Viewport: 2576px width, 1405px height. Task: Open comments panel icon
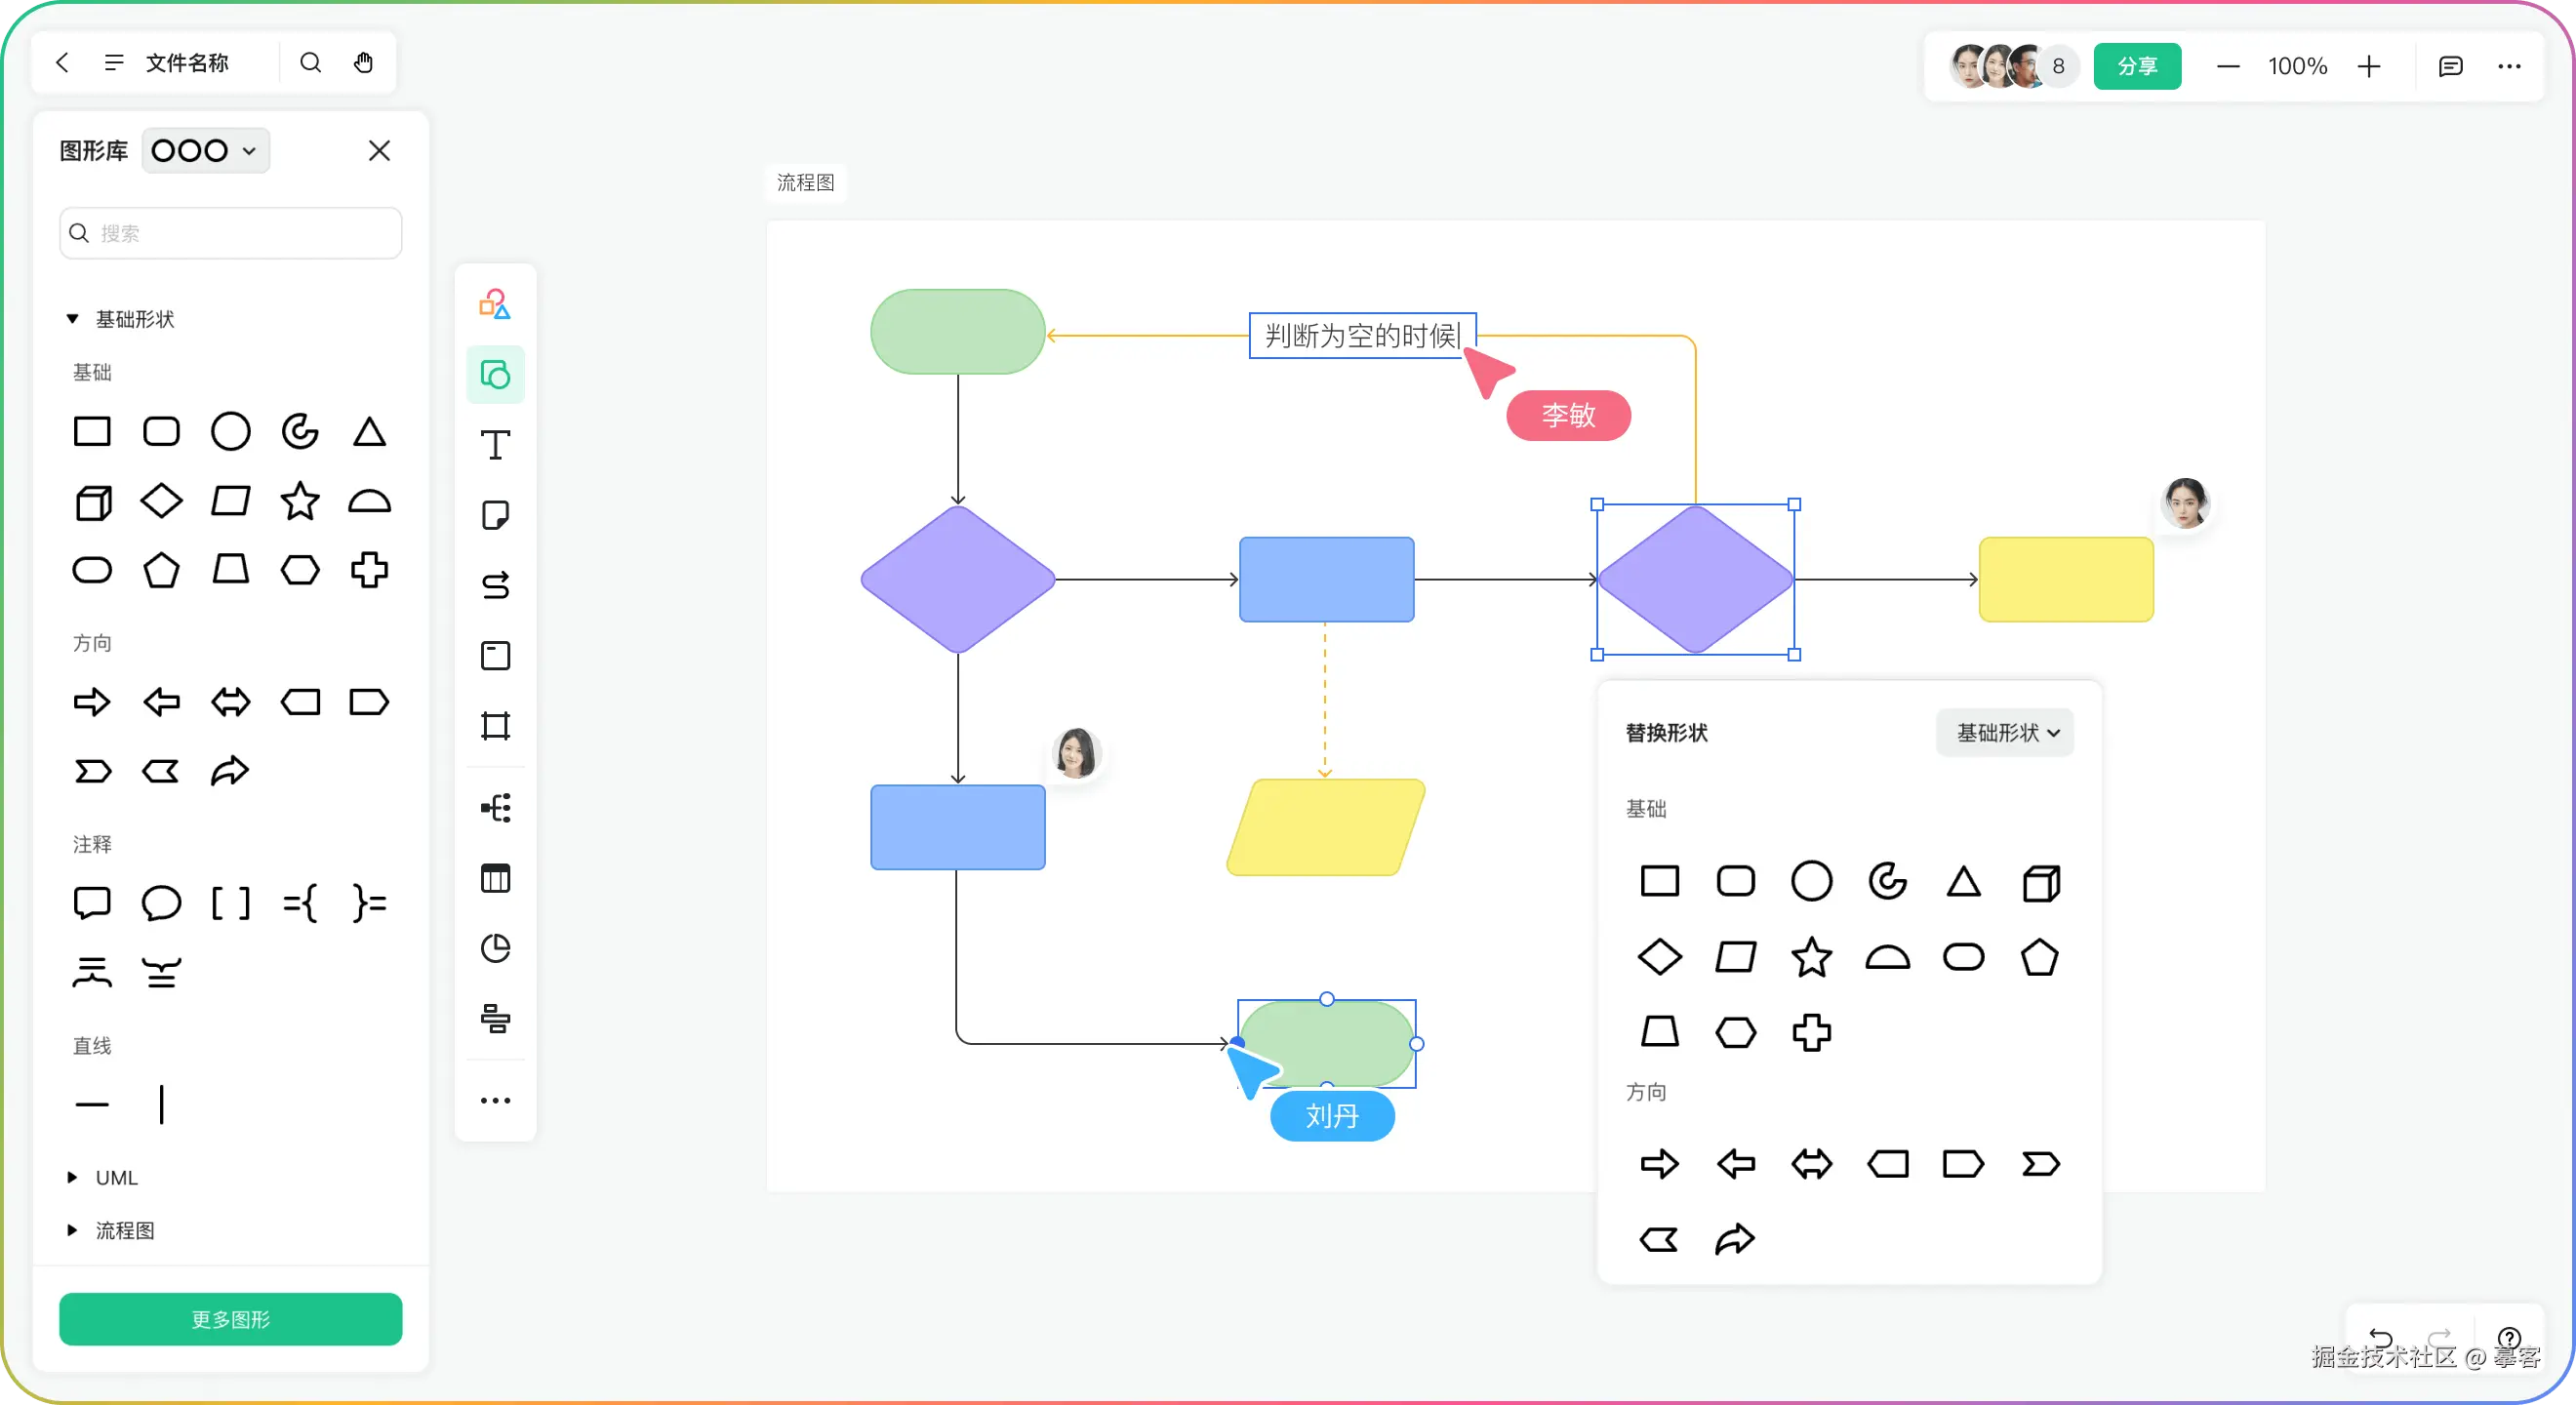pos(2450,66)
